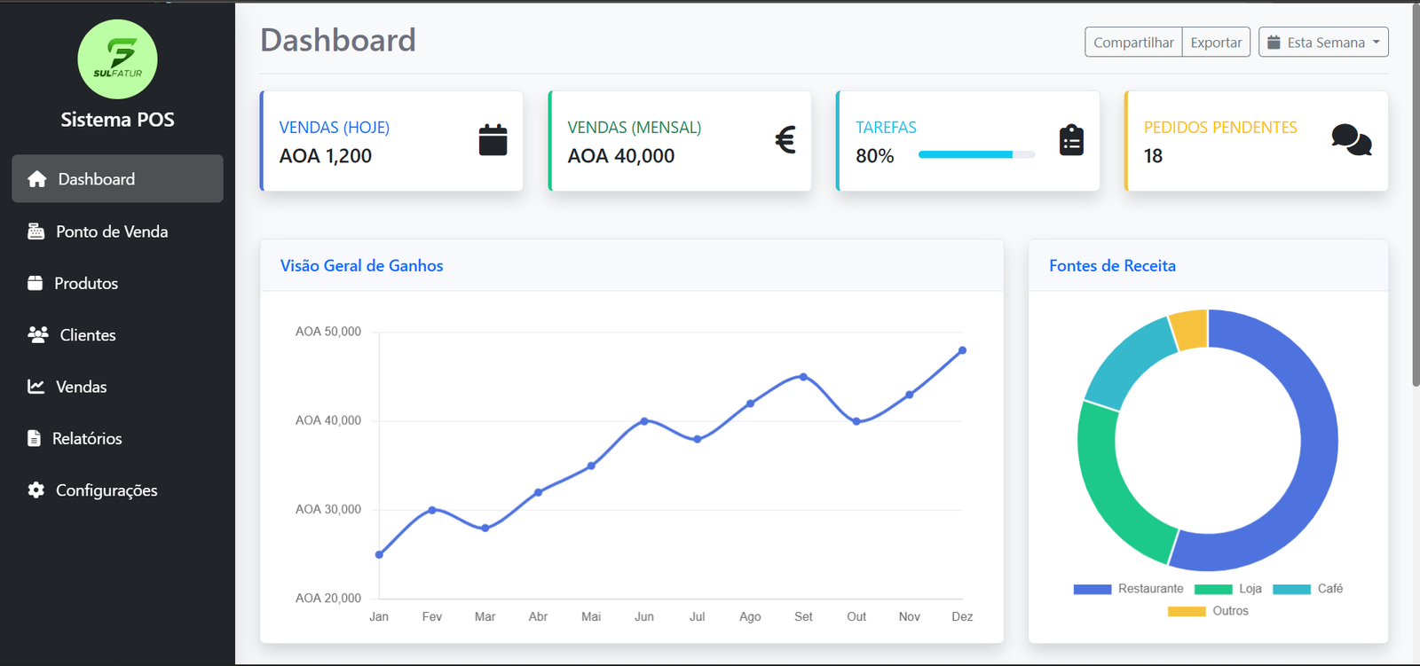Toggle the Outros legend swatch
This screenshot has height=666, width=1420.
tap(1187, 611)
